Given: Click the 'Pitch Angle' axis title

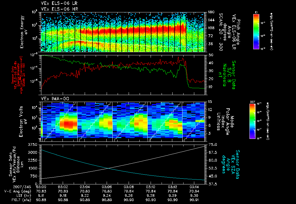Looking at the screenshot, I should click(x=238, y=32).
